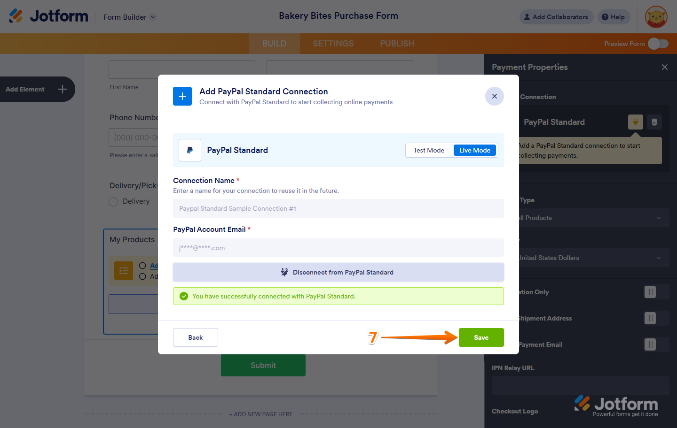This screenshot has width=677, height=428.
Task: Toggle the Payment Email switch
Action: coord(656,344)
